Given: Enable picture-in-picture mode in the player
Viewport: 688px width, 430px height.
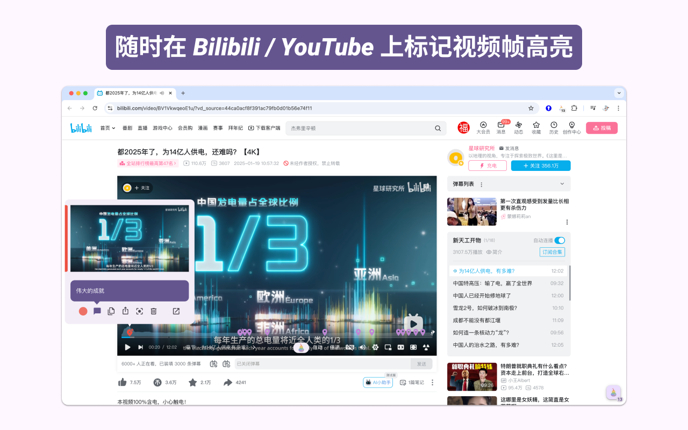Looking at the screenshot, I should (x=388, y=347).
